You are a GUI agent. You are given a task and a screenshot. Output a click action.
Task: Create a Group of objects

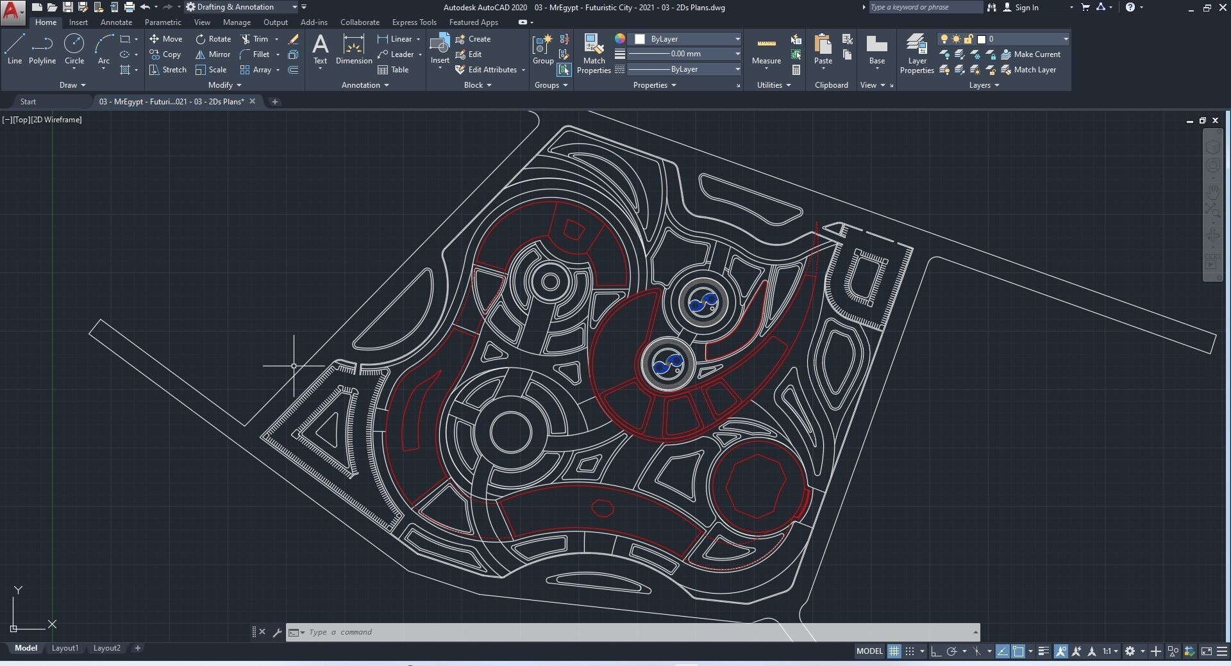pyautogui.click(x=542, y=50)
